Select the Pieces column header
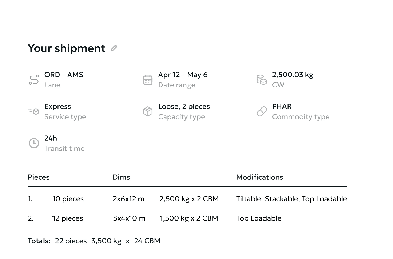Screen dimensions: 393x259 click(39, 177)
